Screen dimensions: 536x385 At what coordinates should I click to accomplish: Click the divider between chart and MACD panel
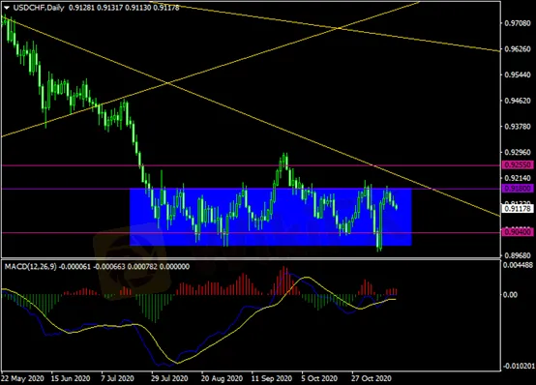point(251,258)
